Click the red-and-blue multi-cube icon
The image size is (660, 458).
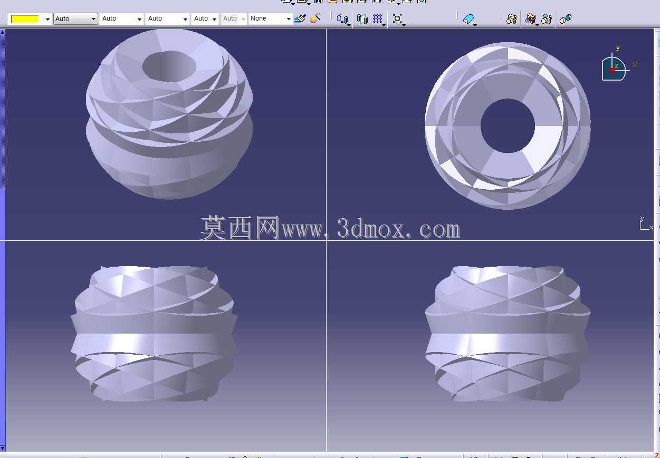[531, 19]
